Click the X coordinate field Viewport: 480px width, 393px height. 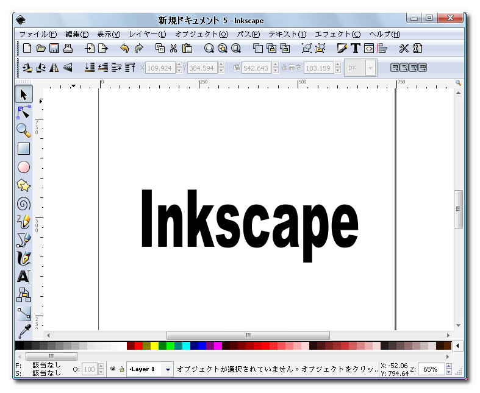(x=160, y=68)
